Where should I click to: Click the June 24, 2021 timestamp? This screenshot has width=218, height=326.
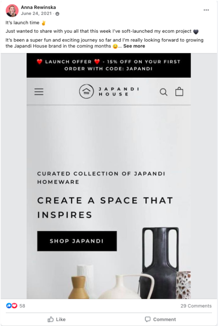(x=36, y=13)
